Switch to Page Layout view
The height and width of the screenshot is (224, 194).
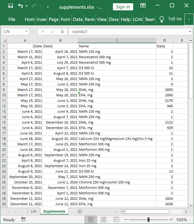click(x=103, y=220)
